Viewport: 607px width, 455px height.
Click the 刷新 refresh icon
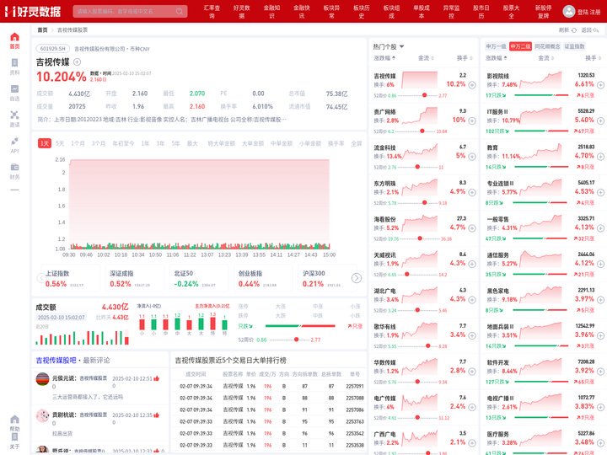pos(574,30)
